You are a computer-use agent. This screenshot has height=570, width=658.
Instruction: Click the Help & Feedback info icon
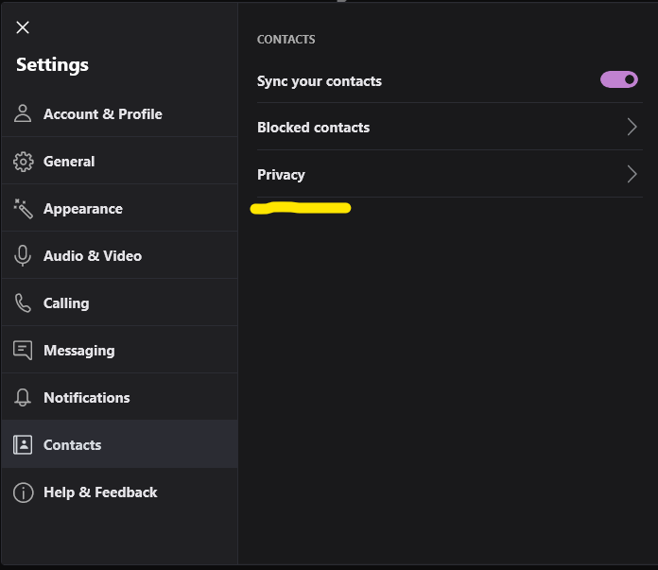(23, 492)
